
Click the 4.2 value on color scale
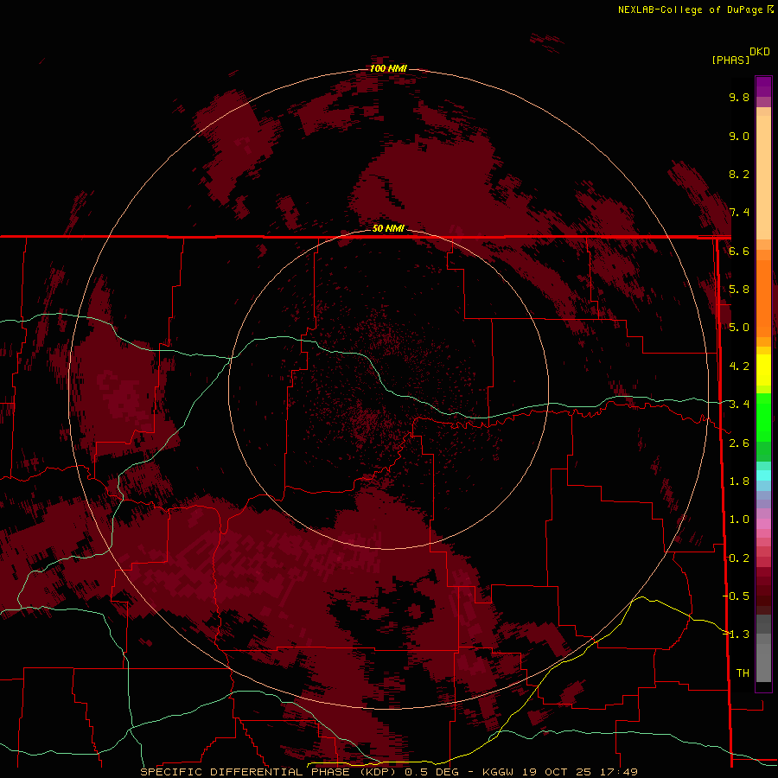[x=739, y=367]
